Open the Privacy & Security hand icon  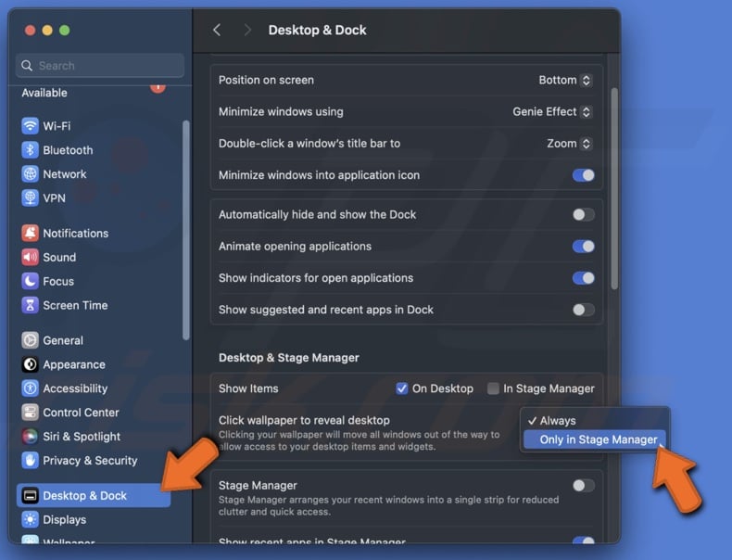(30, 461)
